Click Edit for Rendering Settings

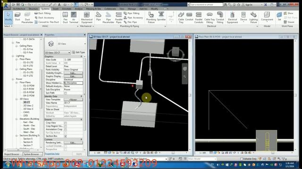[73, 143]
